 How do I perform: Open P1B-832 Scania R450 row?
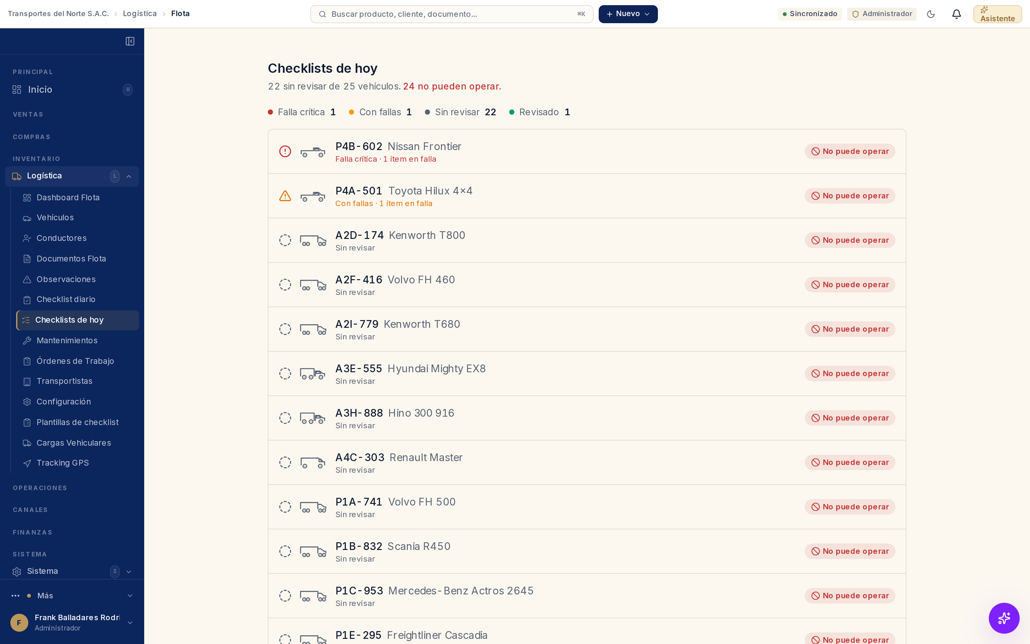pos(587,551)
